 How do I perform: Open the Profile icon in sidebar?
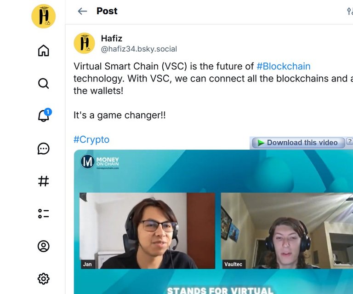pos(44,246)
